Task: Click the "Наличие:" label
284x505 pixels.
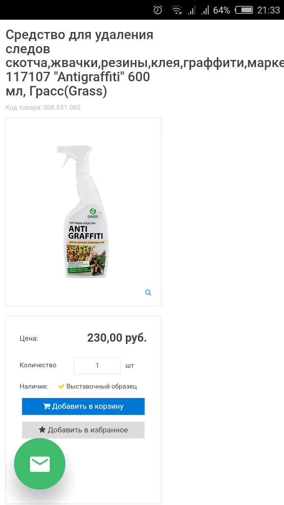Action: (x=34, y=387)
